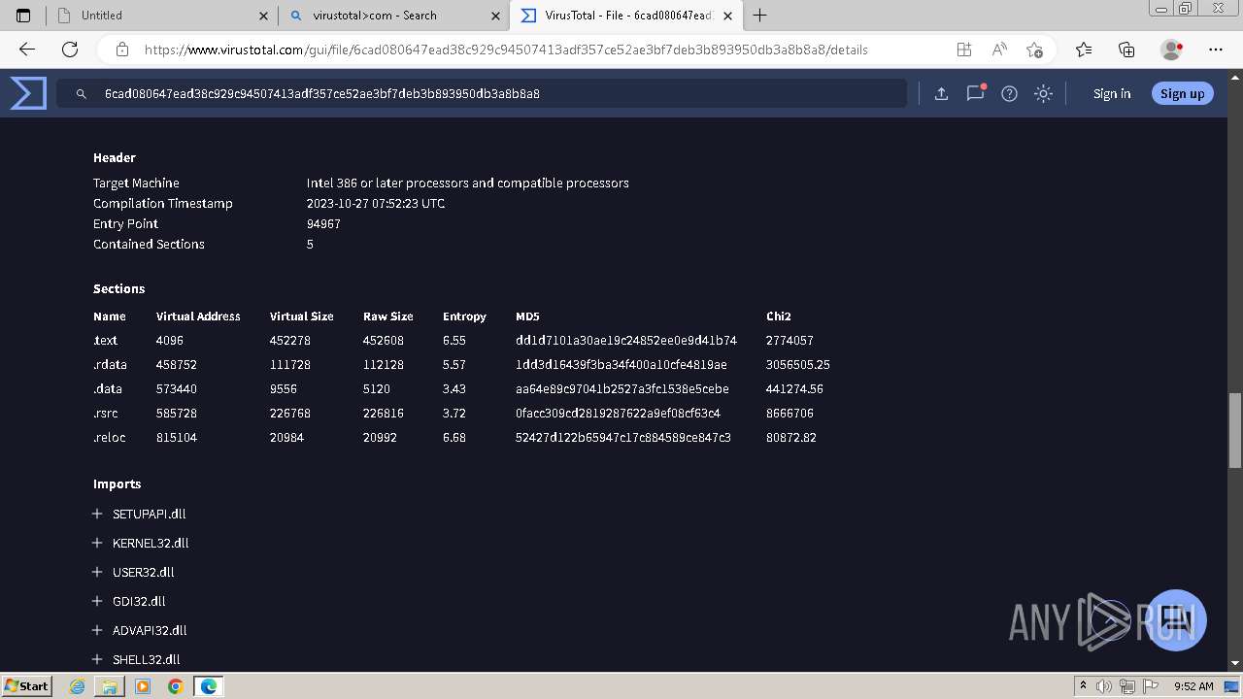
Task: Select entry point value 94967
Action: (323, 224)
